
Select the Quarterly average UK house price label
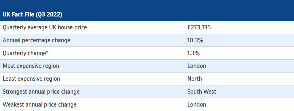pyautogui.click(x=45, y=27)
